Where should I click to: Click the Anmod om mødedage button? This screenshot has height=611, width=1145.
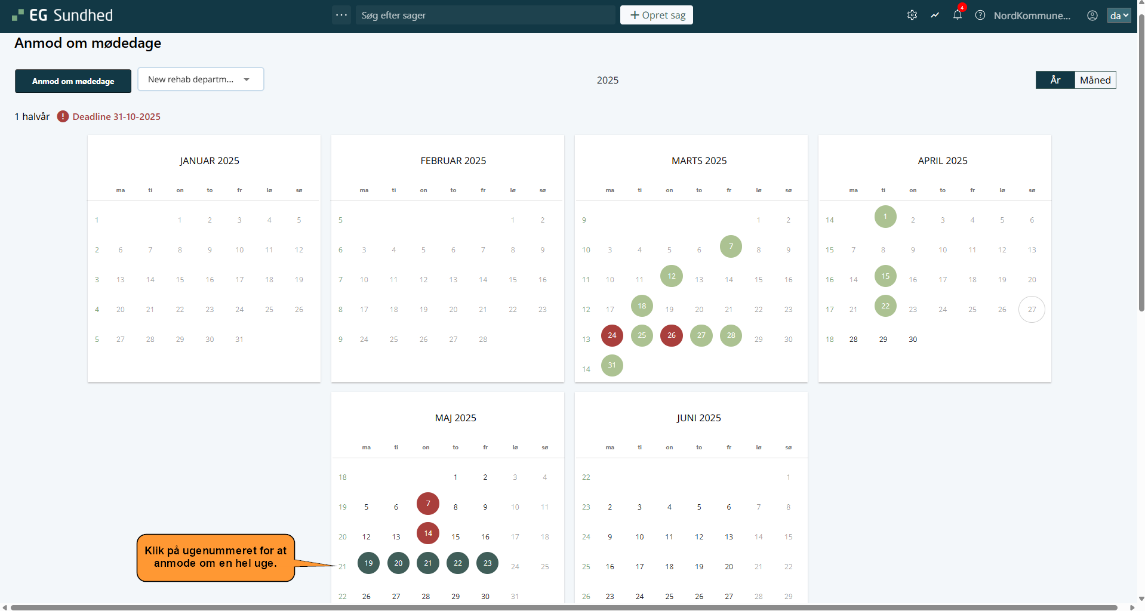73,81
